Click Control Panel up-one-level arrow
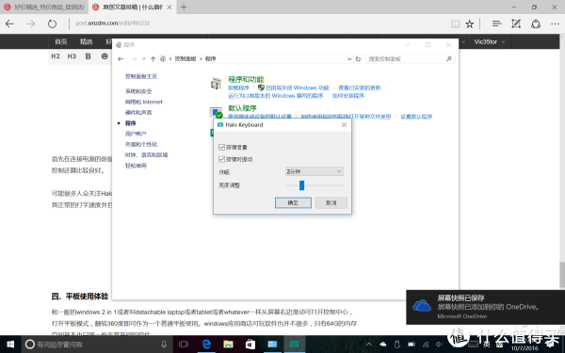565x353 pixels. click(x=153, y=58)
